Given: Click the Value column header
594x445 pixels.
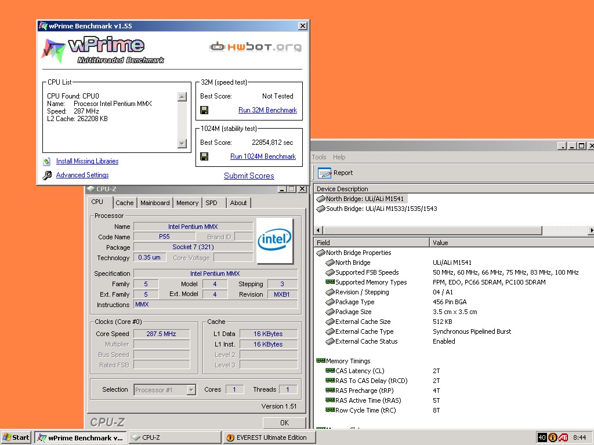Looking at the screenshot, I should click(x=512, y=243).
